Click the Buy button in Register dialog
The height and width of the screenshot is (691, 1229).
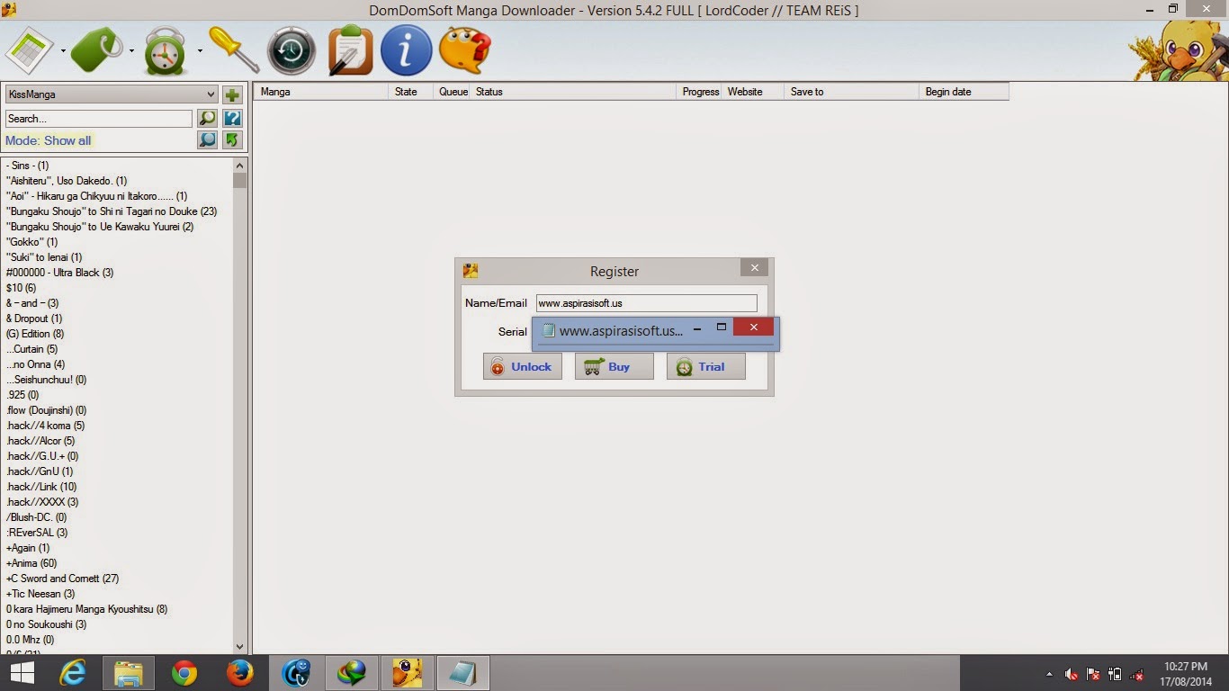(x=614, y=366)
